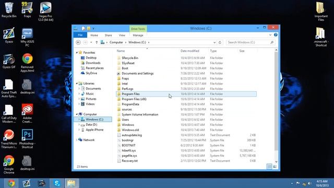Image resolution: width=334 pixels, height=188 pixels.
Task: Select Trend Micro Titanium desktop icon
Action: [x=9, y=139]
